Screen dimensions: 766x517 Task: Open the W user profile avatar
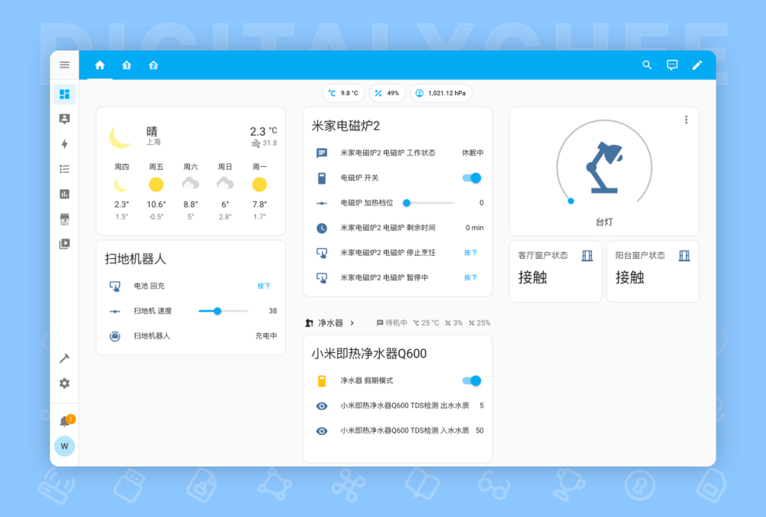tap(64, 446)
